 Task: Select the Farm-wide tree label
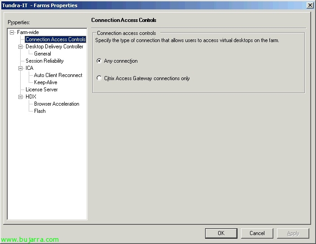point(28,32)
